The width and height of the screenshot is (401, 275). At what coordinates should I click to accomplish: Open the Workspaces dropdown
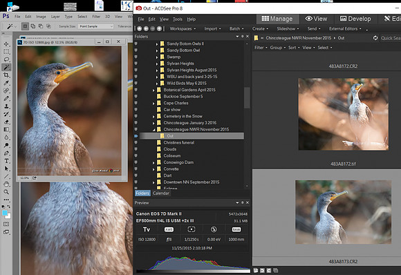(x=183, y=28)
